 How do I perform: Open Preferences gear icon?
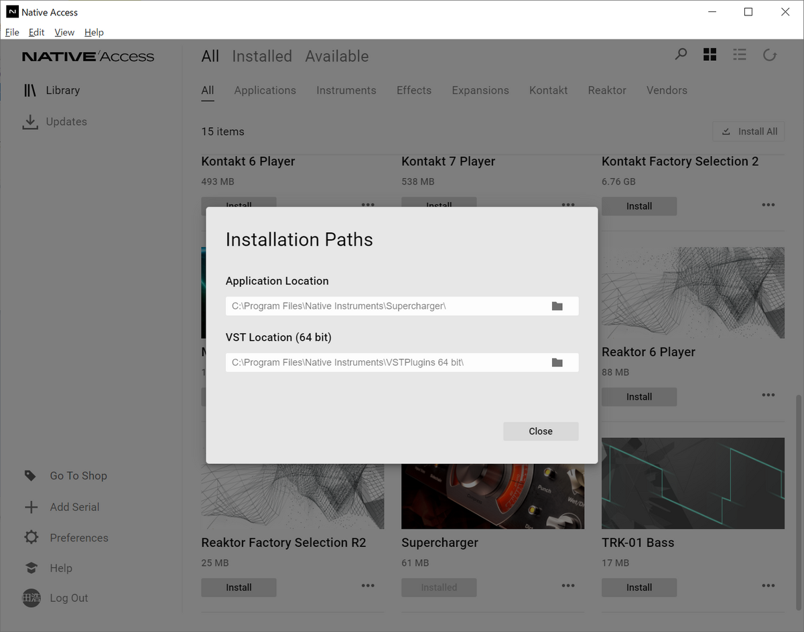pyautogui.click(x=31, y=538)
